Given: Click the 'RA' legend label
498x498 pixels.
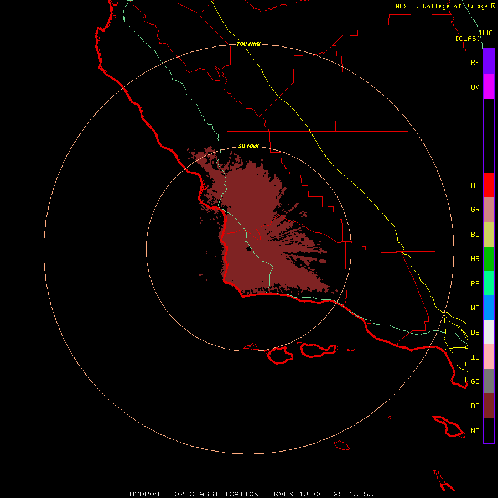Looking at the screenshot, I should point(475,284).
